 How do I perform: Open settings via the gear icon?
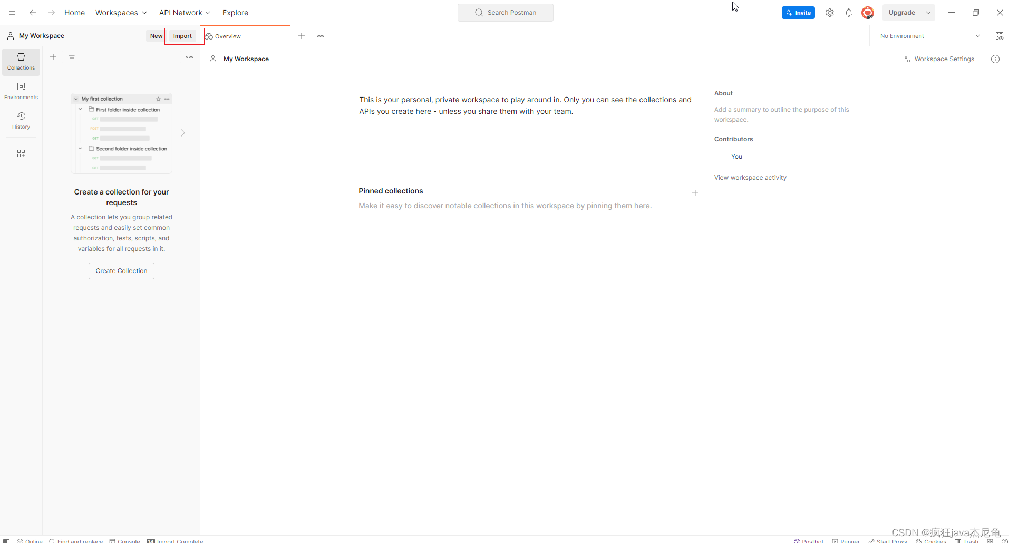(830, 13)
